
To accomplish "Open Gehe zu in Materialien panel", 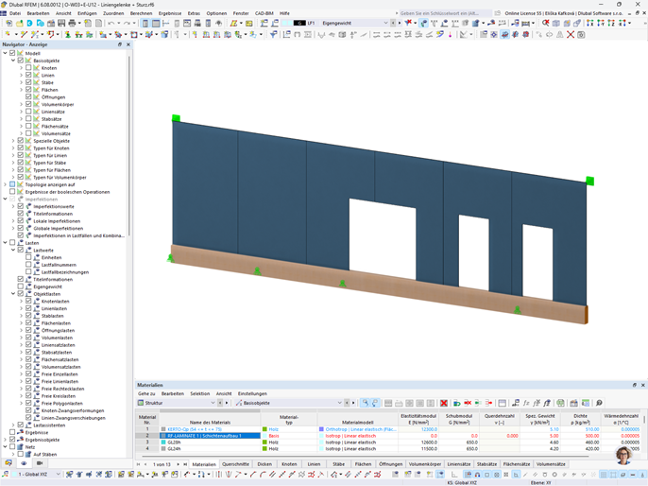I will pos(146,393).
